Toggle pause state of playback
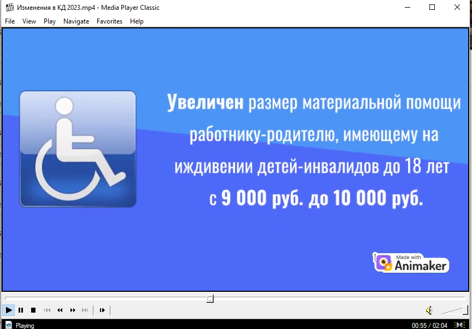Viewport: 472px width, 329px height. pyautogui.click(x=21, y=310)
